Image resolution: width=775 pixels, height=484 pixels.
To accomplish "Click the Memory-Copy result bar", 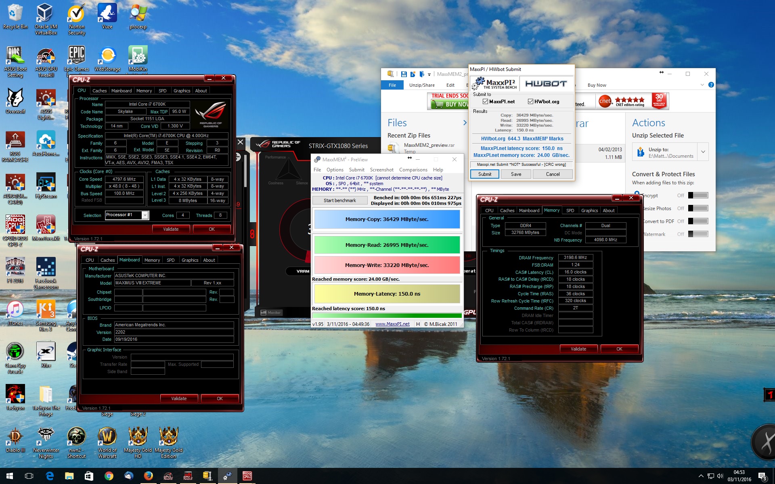I will [387, 219].
